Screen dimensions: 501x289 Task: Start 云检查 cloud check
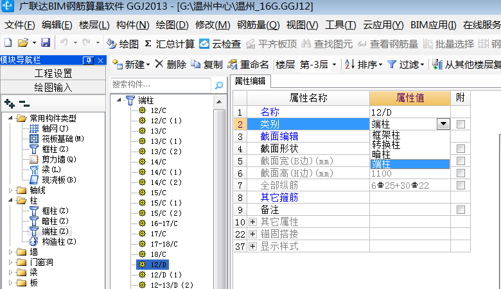coord(220,44)
